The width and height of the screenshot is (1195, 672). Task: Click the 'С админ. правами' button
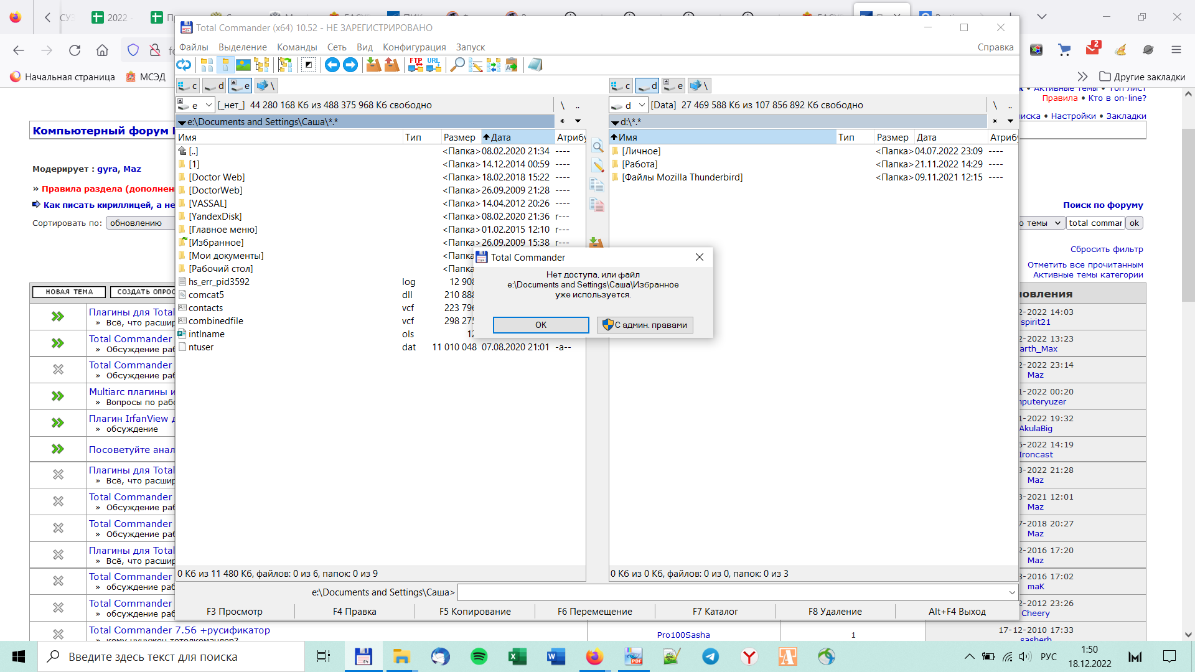click(x=645, y=325)
